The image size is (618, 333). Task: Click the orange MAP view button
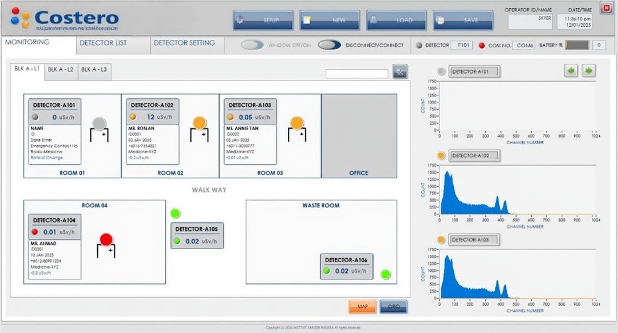pyautogui.click(x=362, y=307)
